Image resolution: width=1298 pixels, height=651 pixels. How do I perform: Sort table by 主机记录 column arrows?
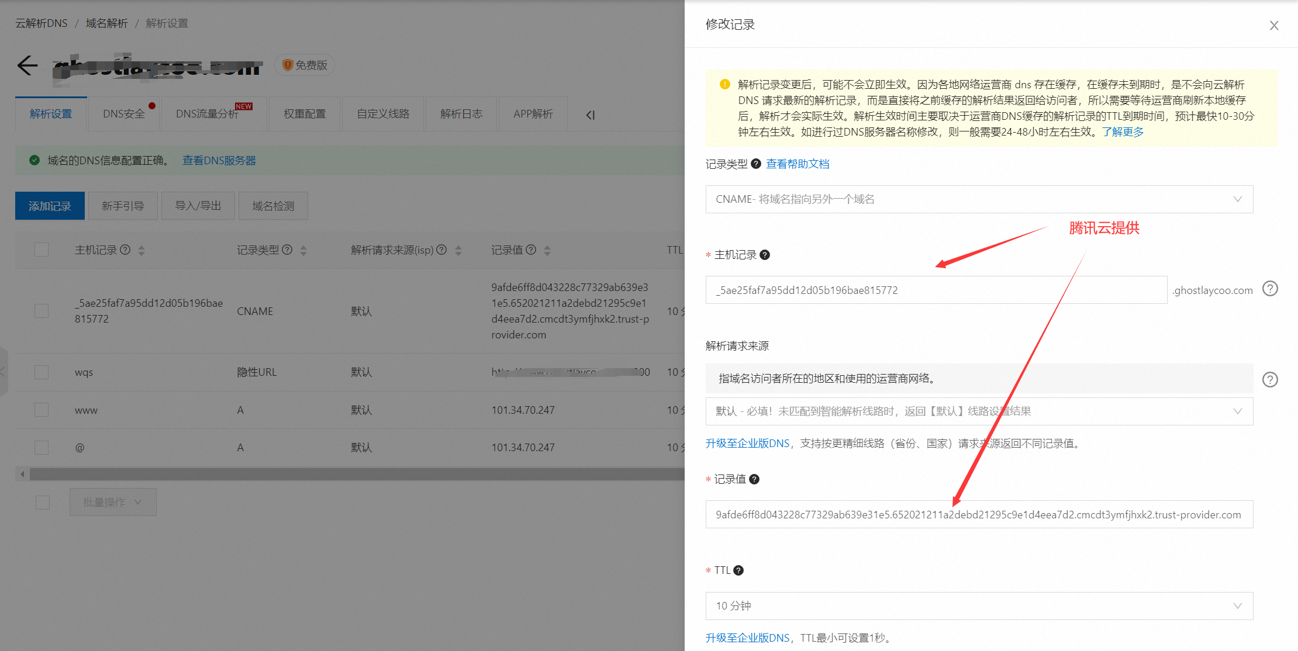[x=141, y=250]
